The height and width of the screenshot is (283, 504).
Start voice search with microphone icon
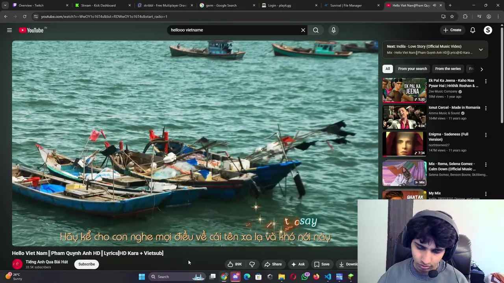(334, 30)
